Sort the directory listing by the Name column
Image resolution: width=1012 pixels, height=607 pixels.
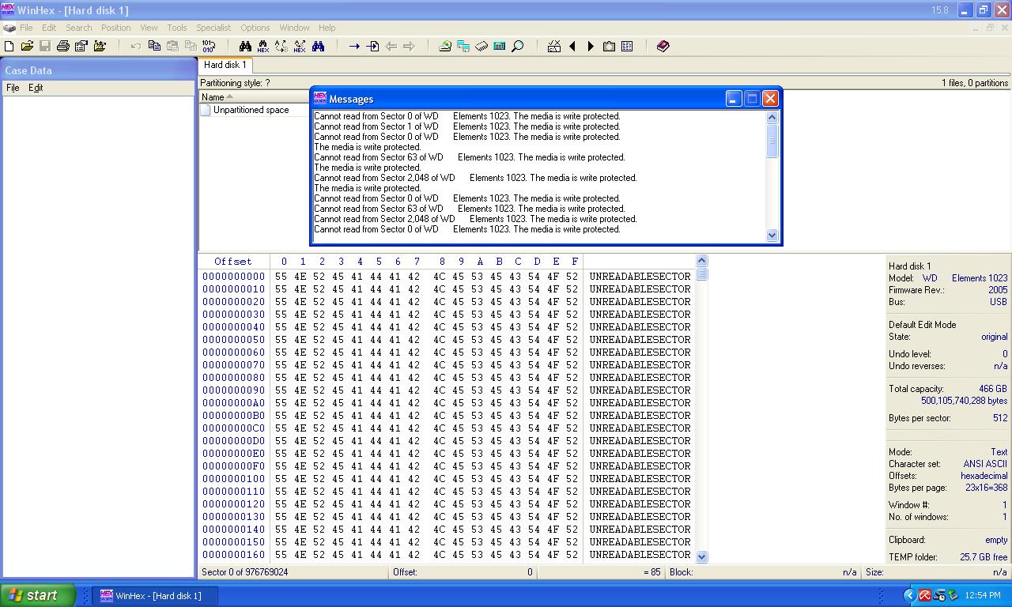[x=213, y=97]
